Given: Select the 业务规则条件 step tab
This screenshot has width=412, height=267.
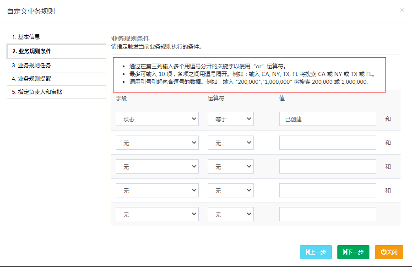Looking at the screenshot, I should (x=56, y=51).
